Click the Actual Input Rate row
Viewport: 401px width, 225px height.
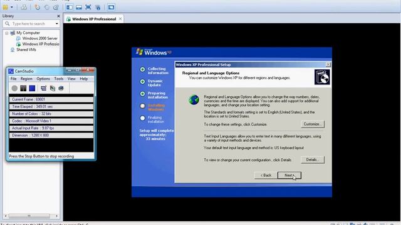pyautogui.click(x=51, y=127)
